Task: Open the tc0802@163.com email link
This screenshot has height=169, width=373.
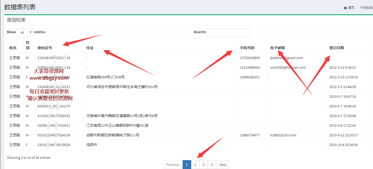Action: coord(282,135)
